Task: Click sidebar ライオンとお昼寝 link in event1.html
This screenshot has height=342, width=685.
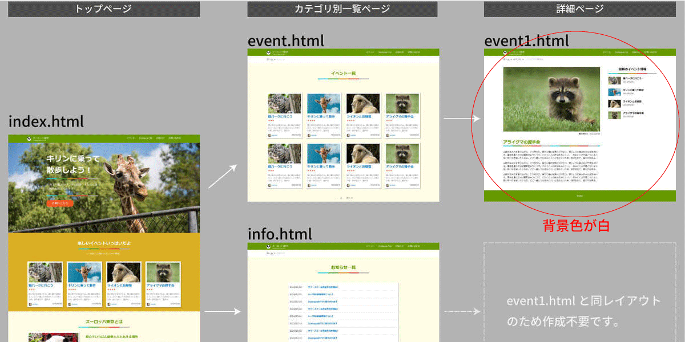Action: [632, 101]
